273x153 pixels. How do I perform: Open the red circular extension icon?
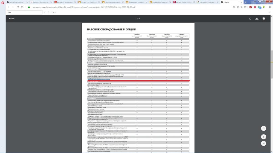(255, 7)
